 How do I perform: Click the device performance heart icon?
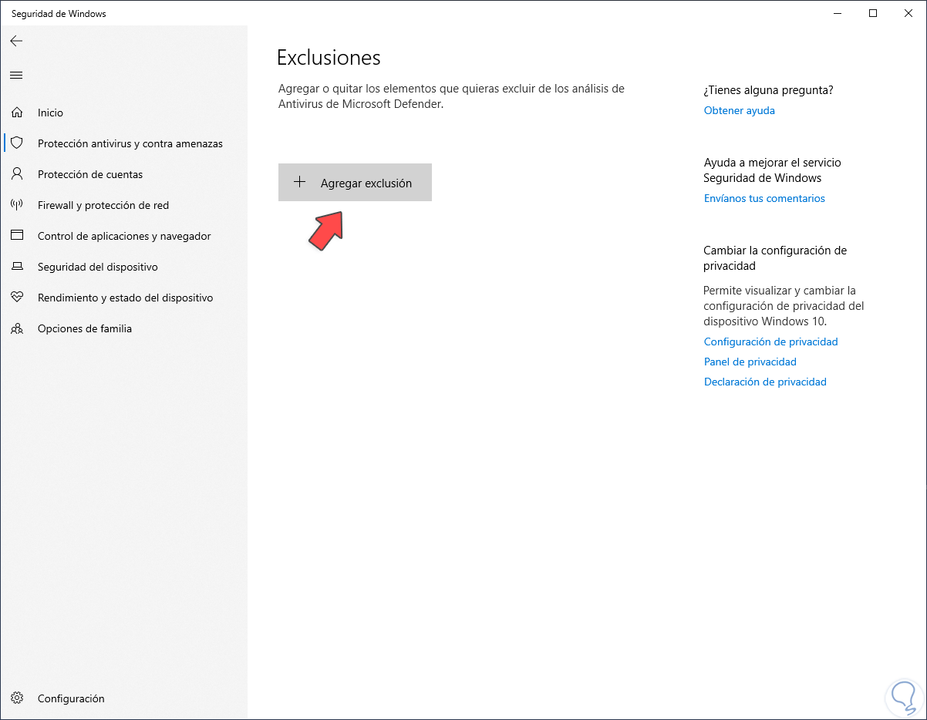click(x=16, y=298)
